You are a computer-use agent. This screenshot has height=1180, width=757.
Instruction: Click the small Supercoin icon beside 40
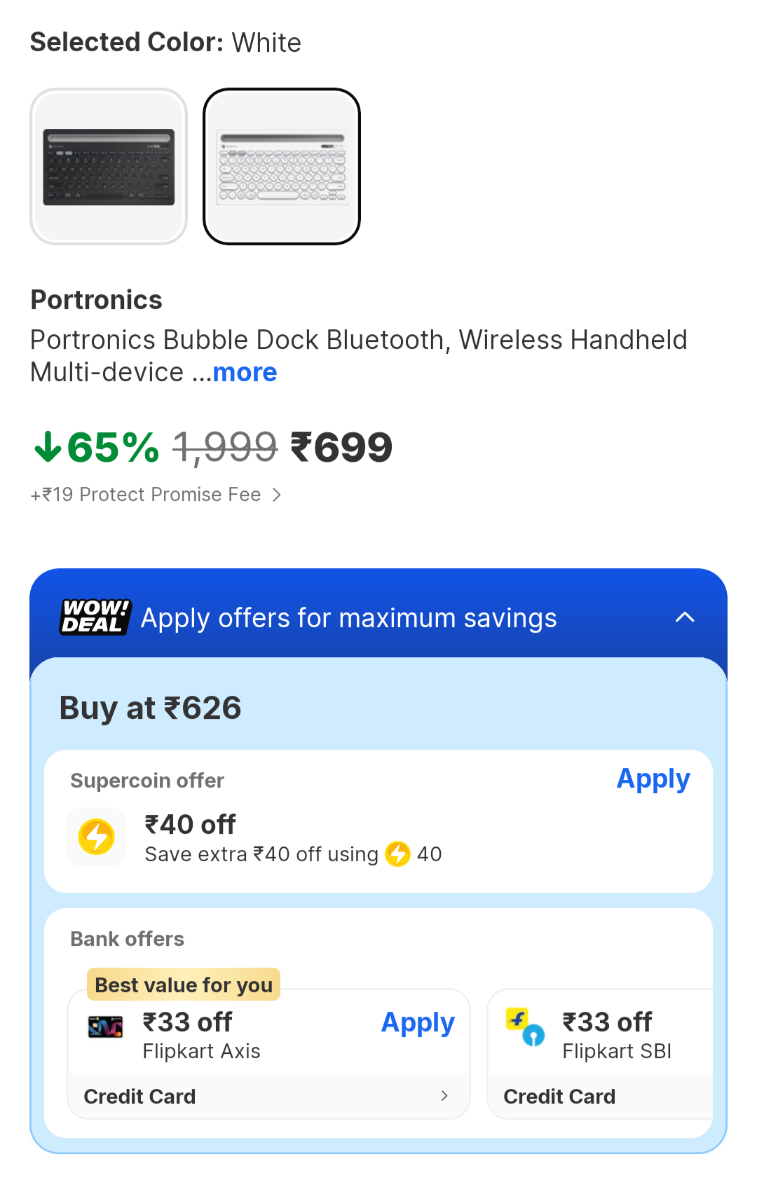(x=398, y=854)
